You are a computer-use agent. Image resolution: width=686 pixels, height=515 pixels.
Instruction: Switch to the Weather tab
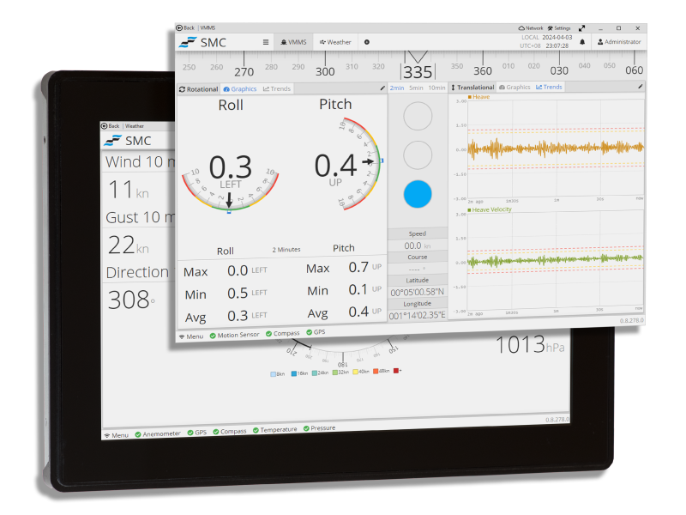(334, 41)
